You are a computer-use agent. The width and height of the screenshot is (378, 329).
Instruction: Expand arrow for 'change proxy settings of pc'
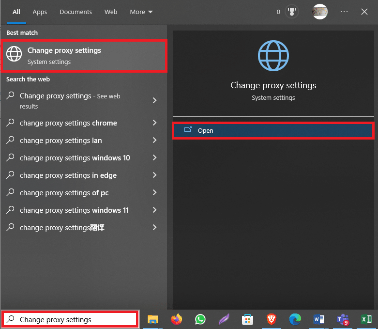pos(155,192)
